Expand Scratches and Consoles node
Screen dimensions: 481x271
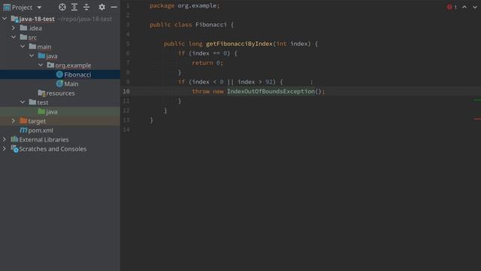tap(5, 149)
